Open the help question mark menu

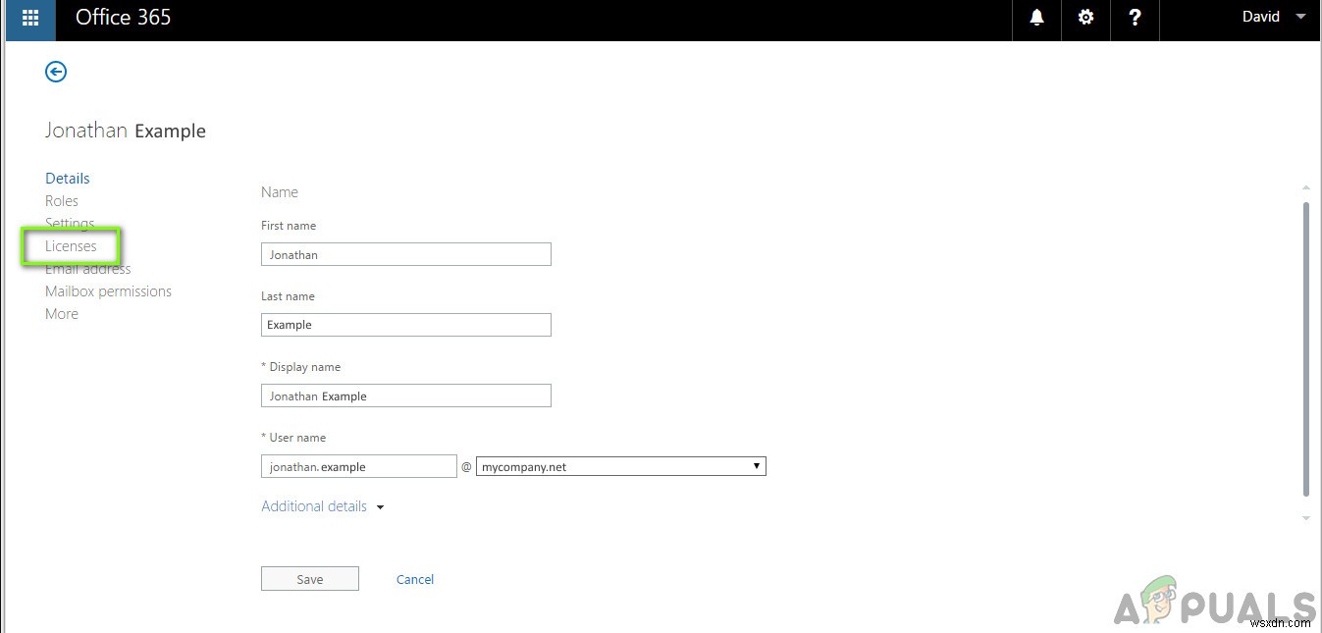tap(1135, 17)
